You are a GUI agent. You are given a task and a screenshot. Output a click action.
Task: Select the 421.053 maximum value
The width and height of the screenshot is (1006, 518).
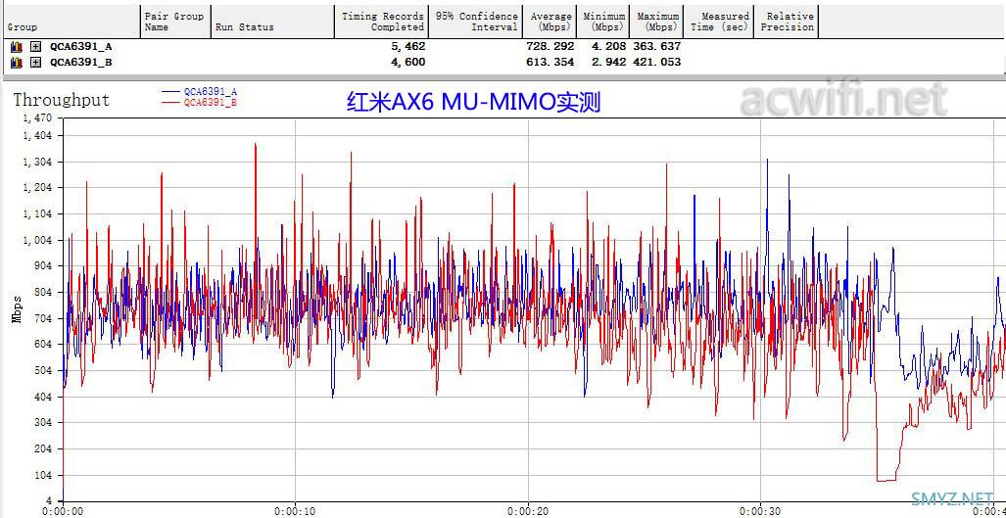pyautogui.click(x=657, y=63)
